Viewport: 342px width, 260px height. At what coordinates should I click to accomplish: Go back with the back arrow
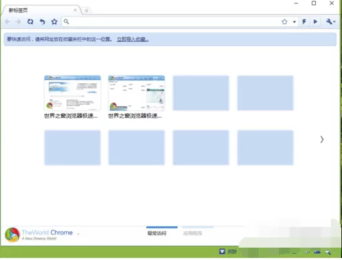pos(8,21)
